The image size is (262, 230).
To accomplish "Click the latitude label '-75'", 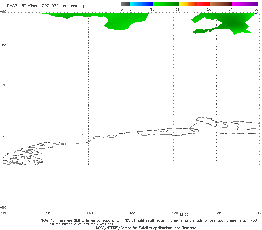I will click(x=3, y=136).
